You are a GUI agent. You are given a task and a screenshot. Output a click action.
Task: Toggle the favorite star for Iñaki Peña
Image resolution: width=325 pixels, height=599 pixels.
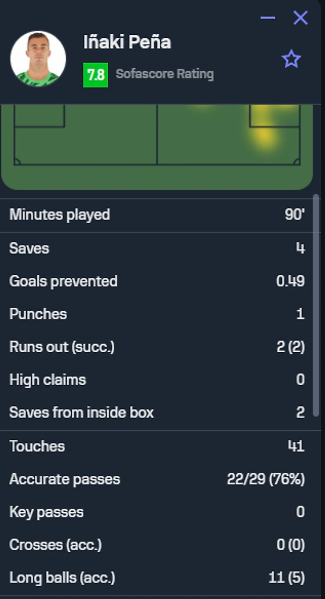tap(291, 59)
